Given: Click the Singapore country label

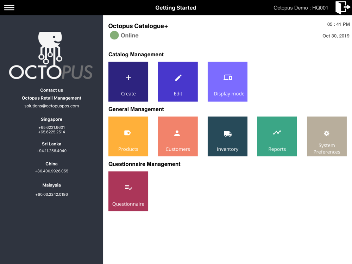Looking at the screenshot, I should (52, 119).
